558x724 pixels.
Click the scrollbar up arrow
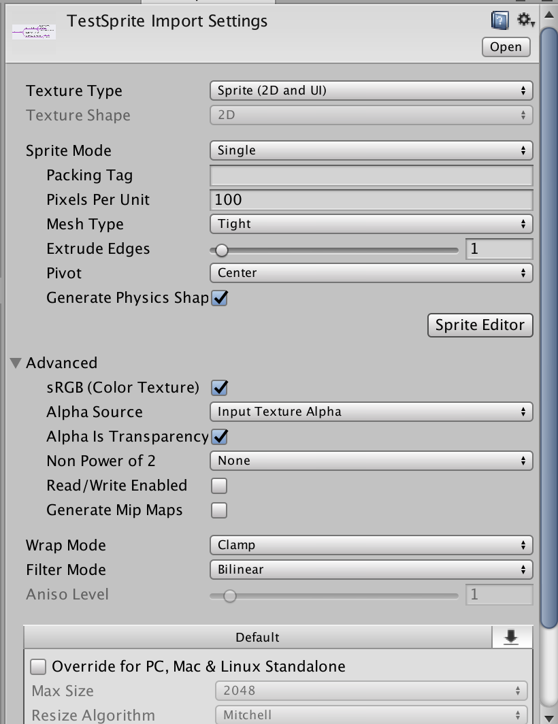click(548, 15)
